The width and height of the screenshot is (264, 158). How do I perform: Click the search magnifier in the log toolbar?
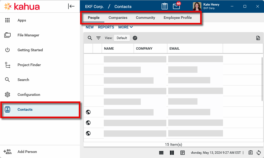[x=90, y=38]
